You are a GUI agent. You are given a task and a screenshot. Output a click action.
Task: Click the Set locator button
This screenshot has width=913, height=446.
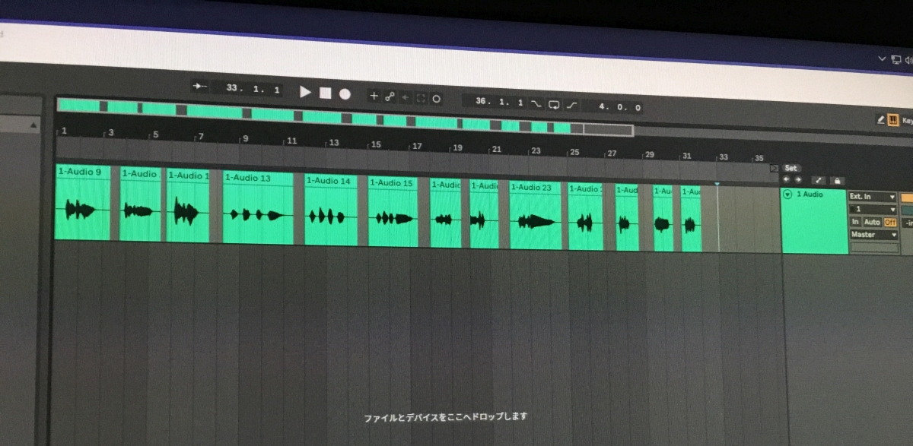click(791, 168)
